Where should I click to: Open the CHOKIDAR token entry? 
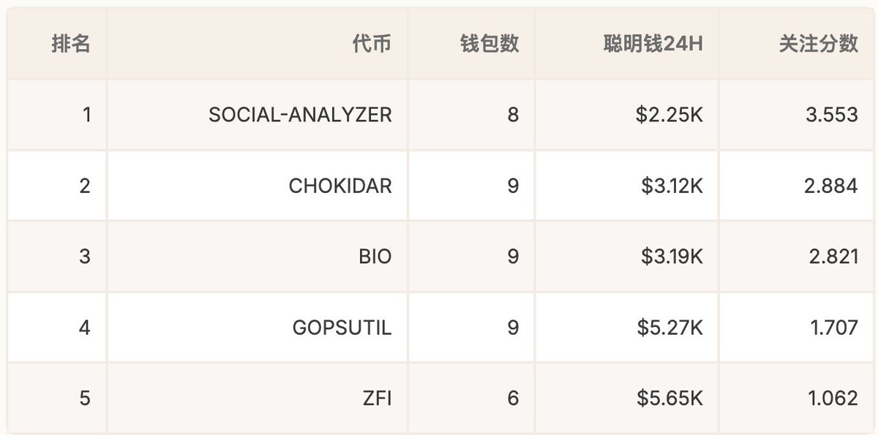(340, 186)
